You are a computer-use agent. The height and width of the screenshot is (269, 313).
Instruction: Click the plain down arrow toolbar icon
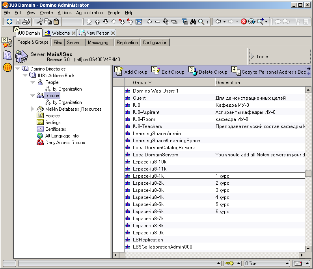tap(106, 22)
